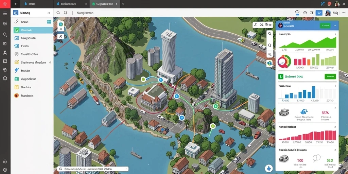Open the two-dot menu in the blue panel header
This screenshot has height=174, width=348.
pos(335,26)
